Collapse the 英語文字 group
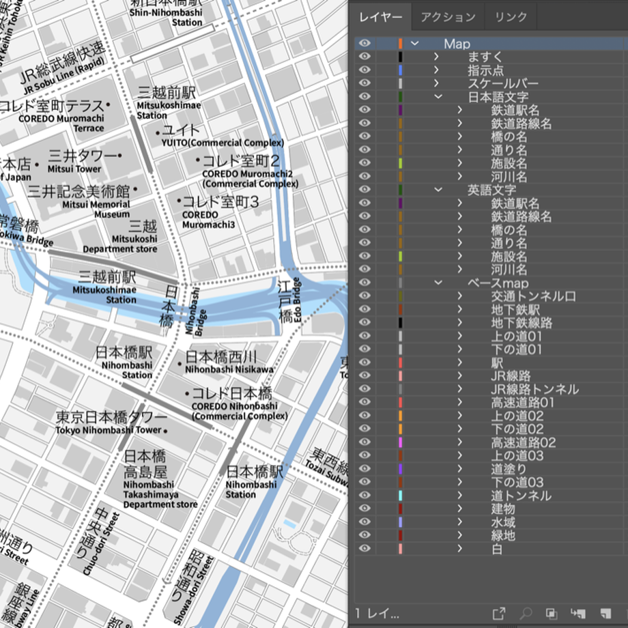Image resolution: width=628 pixels, height=628 pixels. (x=438, y=190)
